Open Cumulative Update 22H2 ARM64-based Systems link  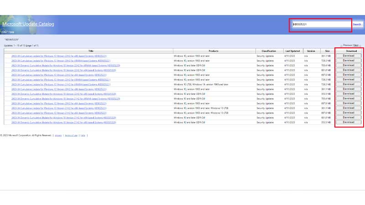click(x=61, y=80)
